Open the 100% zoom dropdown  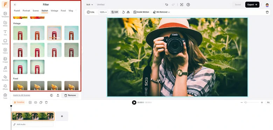pos(103,12)
